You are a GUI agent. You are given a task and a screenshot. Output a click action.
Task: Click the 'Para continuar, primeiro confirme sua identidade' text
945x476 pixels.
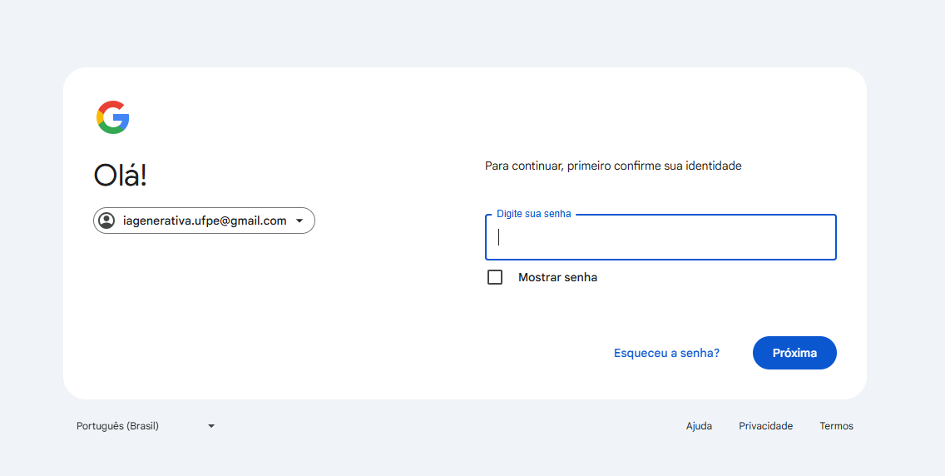(613, 166)
